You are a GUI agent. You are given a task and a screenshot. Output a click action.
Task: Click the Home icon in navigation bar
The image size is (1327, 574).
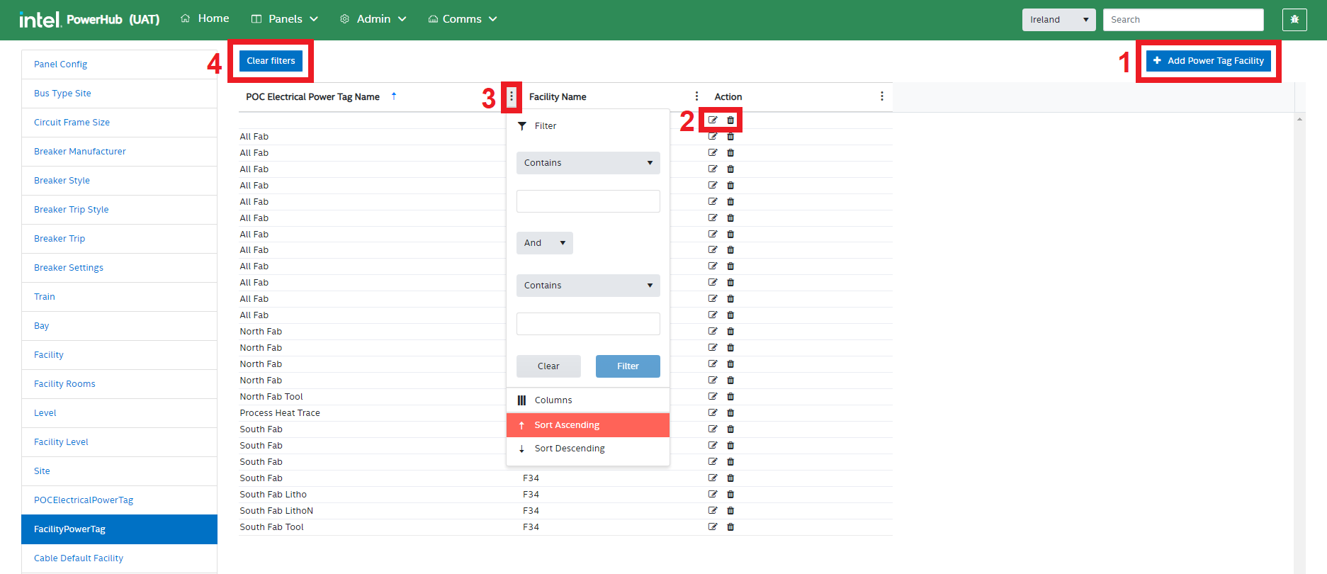tap(186, 18)
